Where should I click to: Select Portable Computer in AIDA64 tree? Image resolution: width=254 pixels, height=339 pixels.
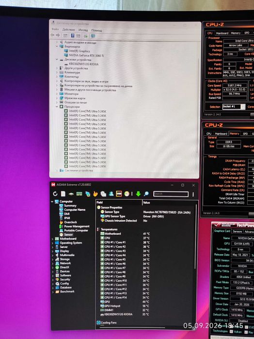[76, 230]
